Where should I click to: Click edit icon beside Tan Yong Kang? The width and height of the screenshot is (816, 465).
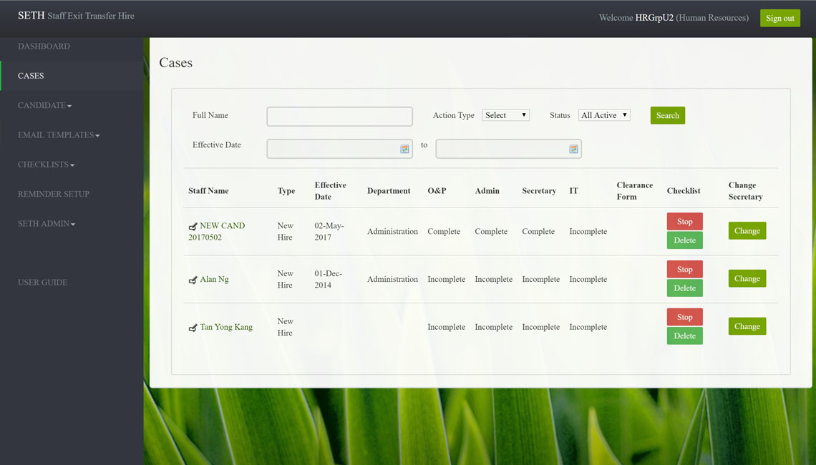click(x=193, y=328)
